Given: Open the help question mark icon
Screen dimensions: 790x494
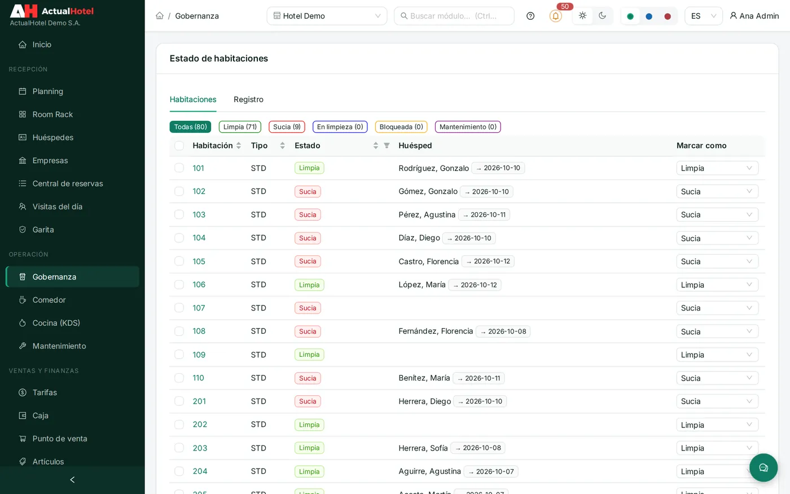Looking at the screenshot, I should (x=530, y=16).
